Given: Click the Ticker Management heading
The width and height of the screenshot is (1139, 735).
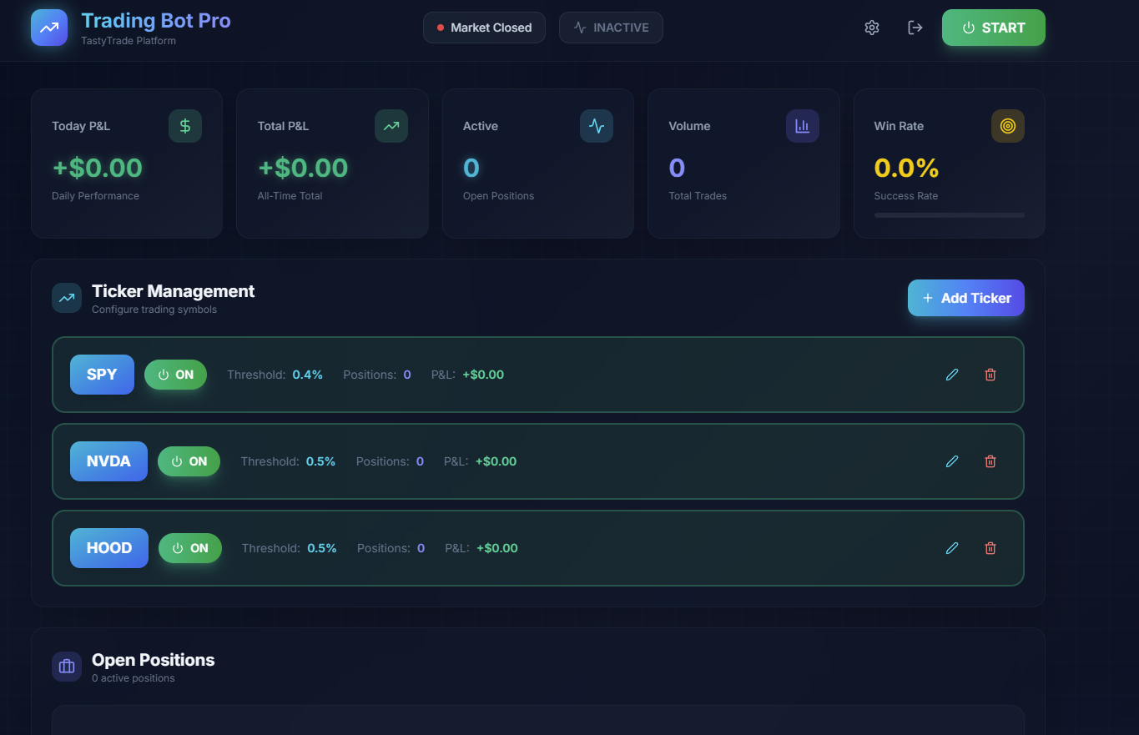Looking at the screenshot, I should pyautogui.click(x=173, y=291).
